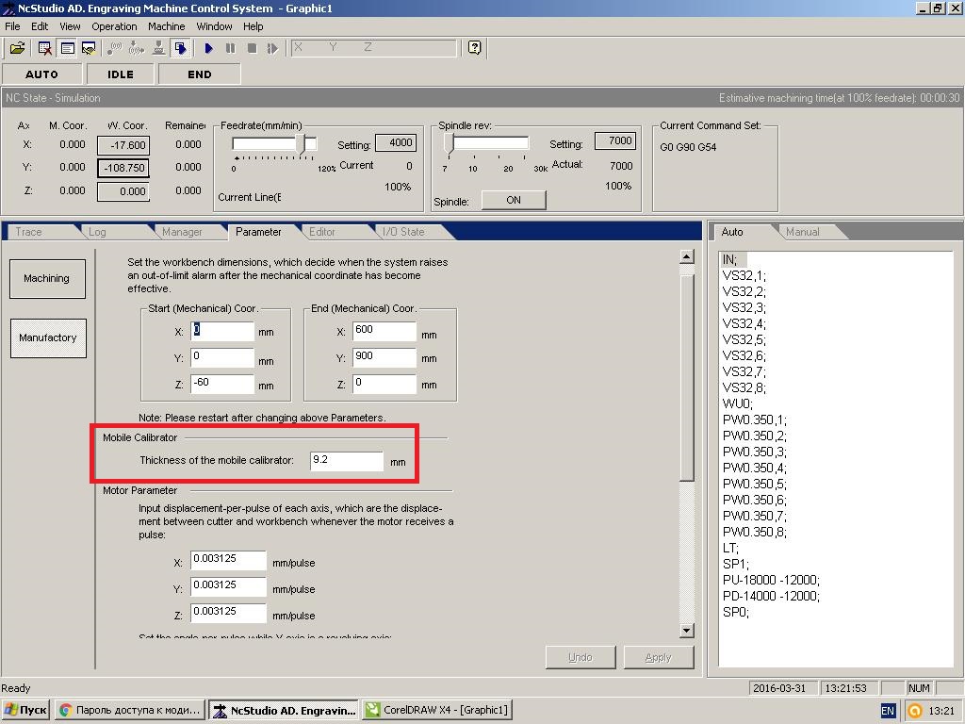Viewport: 965px width, 724px height.
Task: Click the End Z coordinate field
Action: [x=384, y=384]
